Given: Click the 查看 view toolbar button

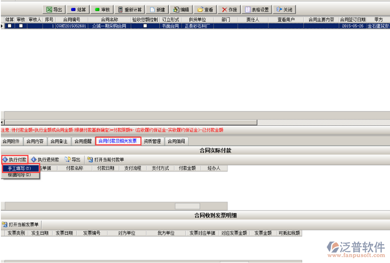Looking at the screenshot, I should tap(205, 9).
